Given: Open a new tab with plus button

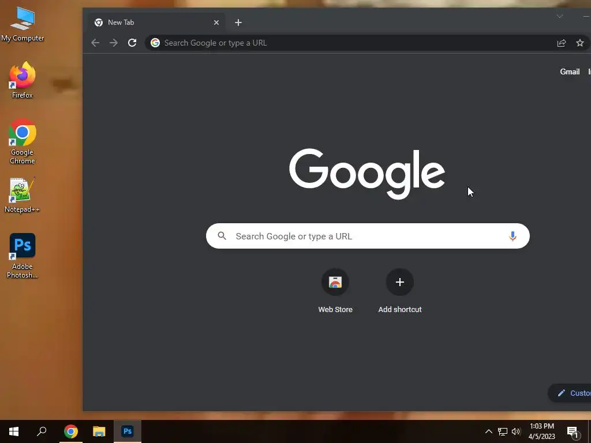Looking at the screenshot, I should (238, 22).
